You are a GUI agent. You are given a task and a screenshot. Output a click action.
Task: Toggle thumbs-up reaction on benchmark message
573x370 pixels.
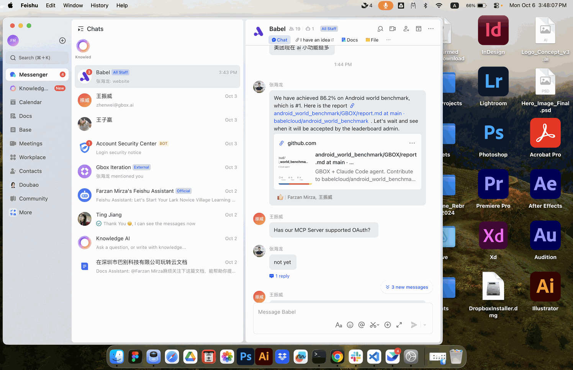coord(280,197)
